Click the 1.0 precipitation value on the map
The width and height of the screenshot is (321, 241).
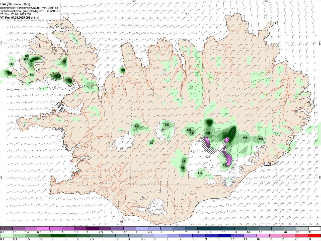(208, 133)
